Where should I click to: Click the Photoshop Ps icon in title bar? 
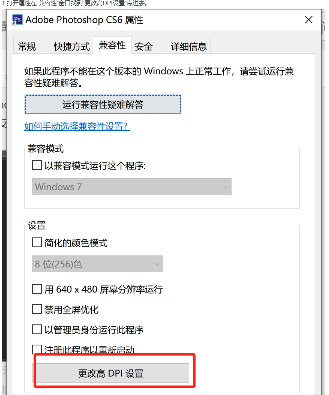pos(18,20)
